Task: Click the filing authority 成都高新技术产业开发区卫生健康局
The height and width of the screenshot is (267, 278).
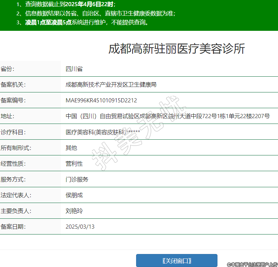Action: 111,85
